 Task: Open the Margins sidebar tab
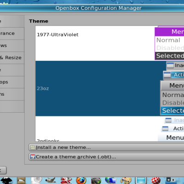[x=12, y=94]
